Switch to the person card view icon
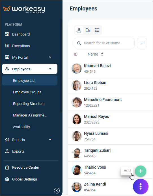Screen dimensions: 153x196 click(x=79, y=30)
